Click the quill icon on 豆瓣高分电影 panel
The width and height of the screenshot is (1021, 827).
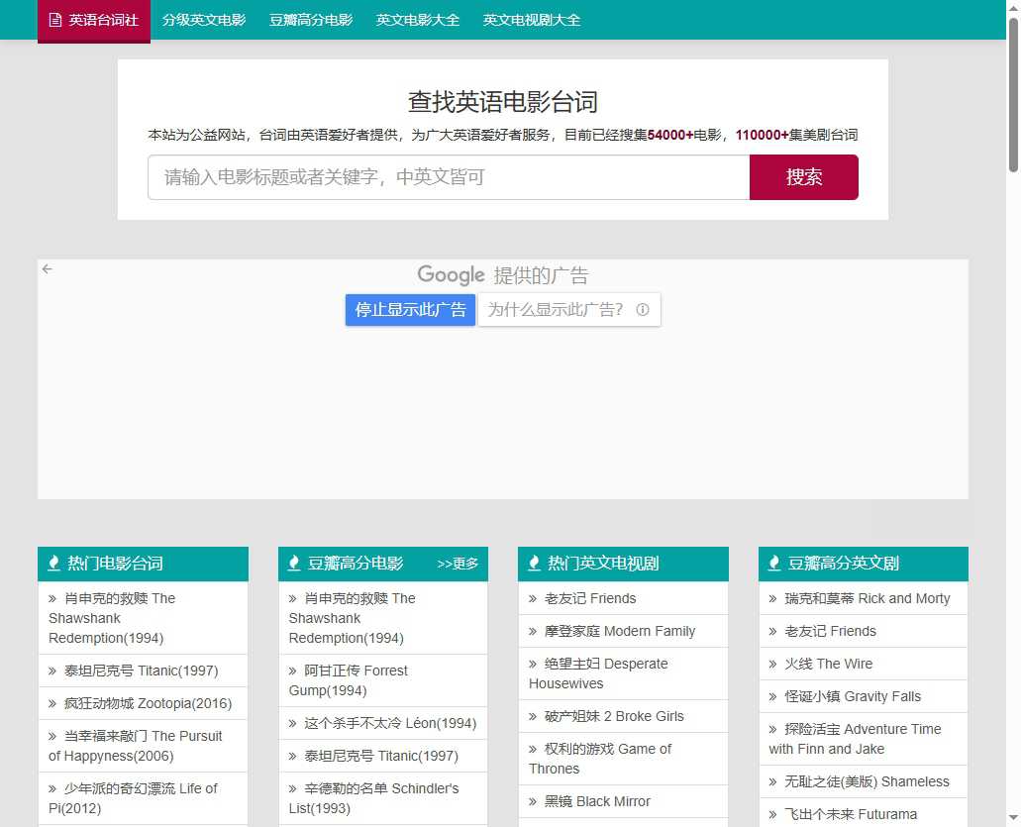(x=294, y=563)
